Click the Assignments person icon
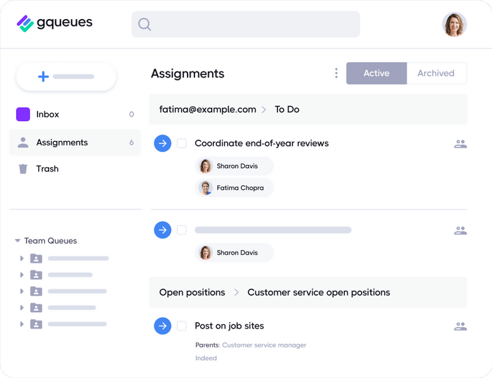492x378 pixels. [x=22, y=142]
